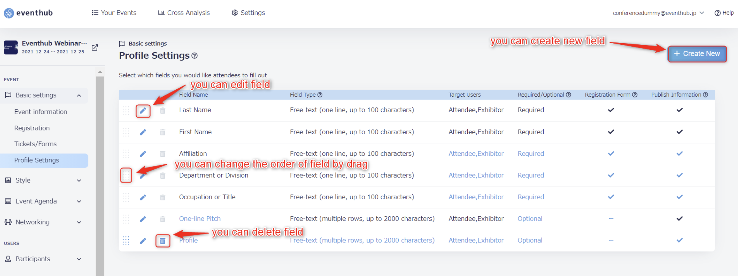Click Publish Information checkmark for Department or Division
Viewport: 738px width, 276px height.
679,175
